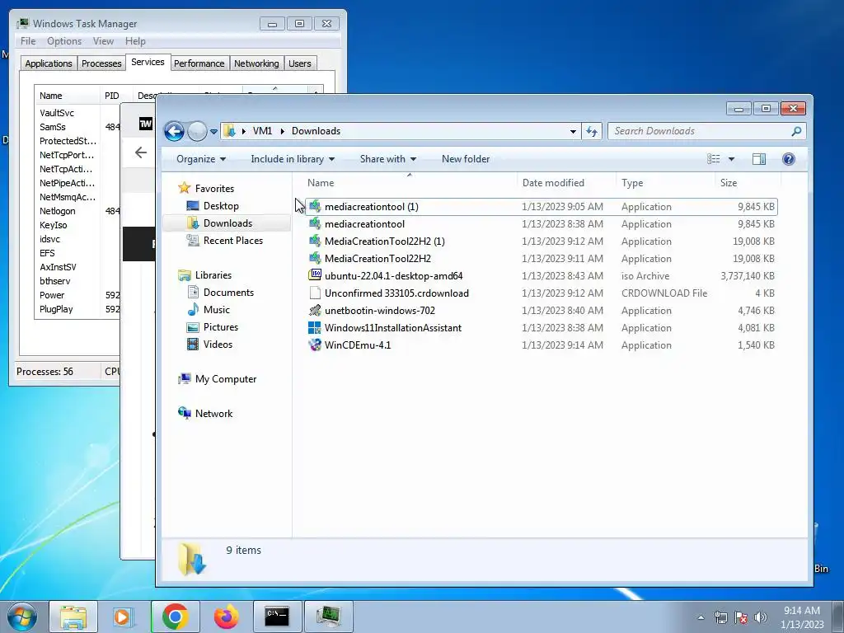
Task: Refresh the Downloads folder view
Action: (592, 131)
